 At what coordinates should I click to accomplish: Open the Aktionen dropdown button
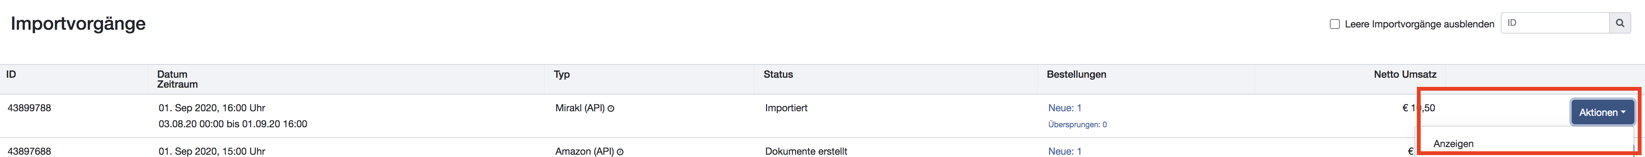click(x=1602, y=112)
